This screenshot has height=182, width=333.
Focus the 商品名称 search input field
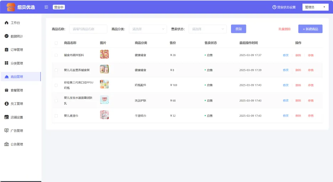[88, 29]
